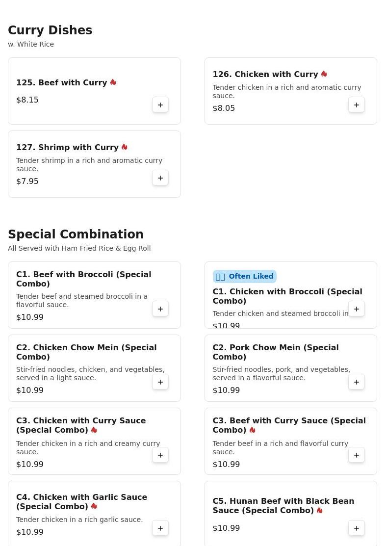
Task: Add 125. Beef with Curry to cart
Action: point(160,105)
